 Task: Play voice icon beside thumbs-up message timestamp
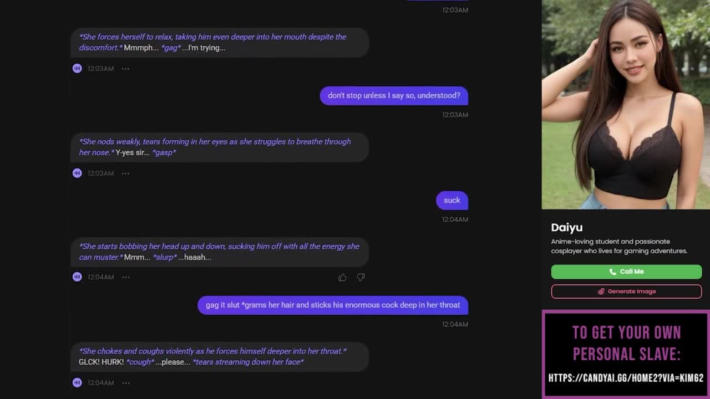point(77,277)
